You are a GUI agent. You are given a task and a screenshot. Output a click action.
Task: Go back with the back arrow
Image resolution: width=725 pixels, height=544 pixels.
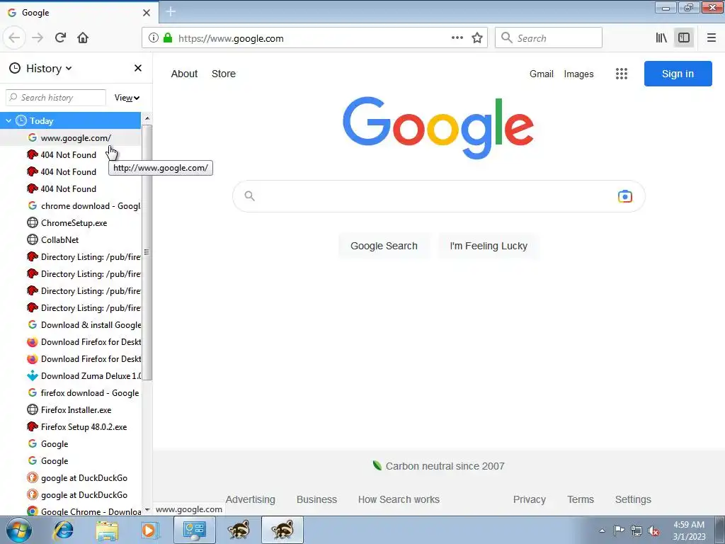click(14, 38)
